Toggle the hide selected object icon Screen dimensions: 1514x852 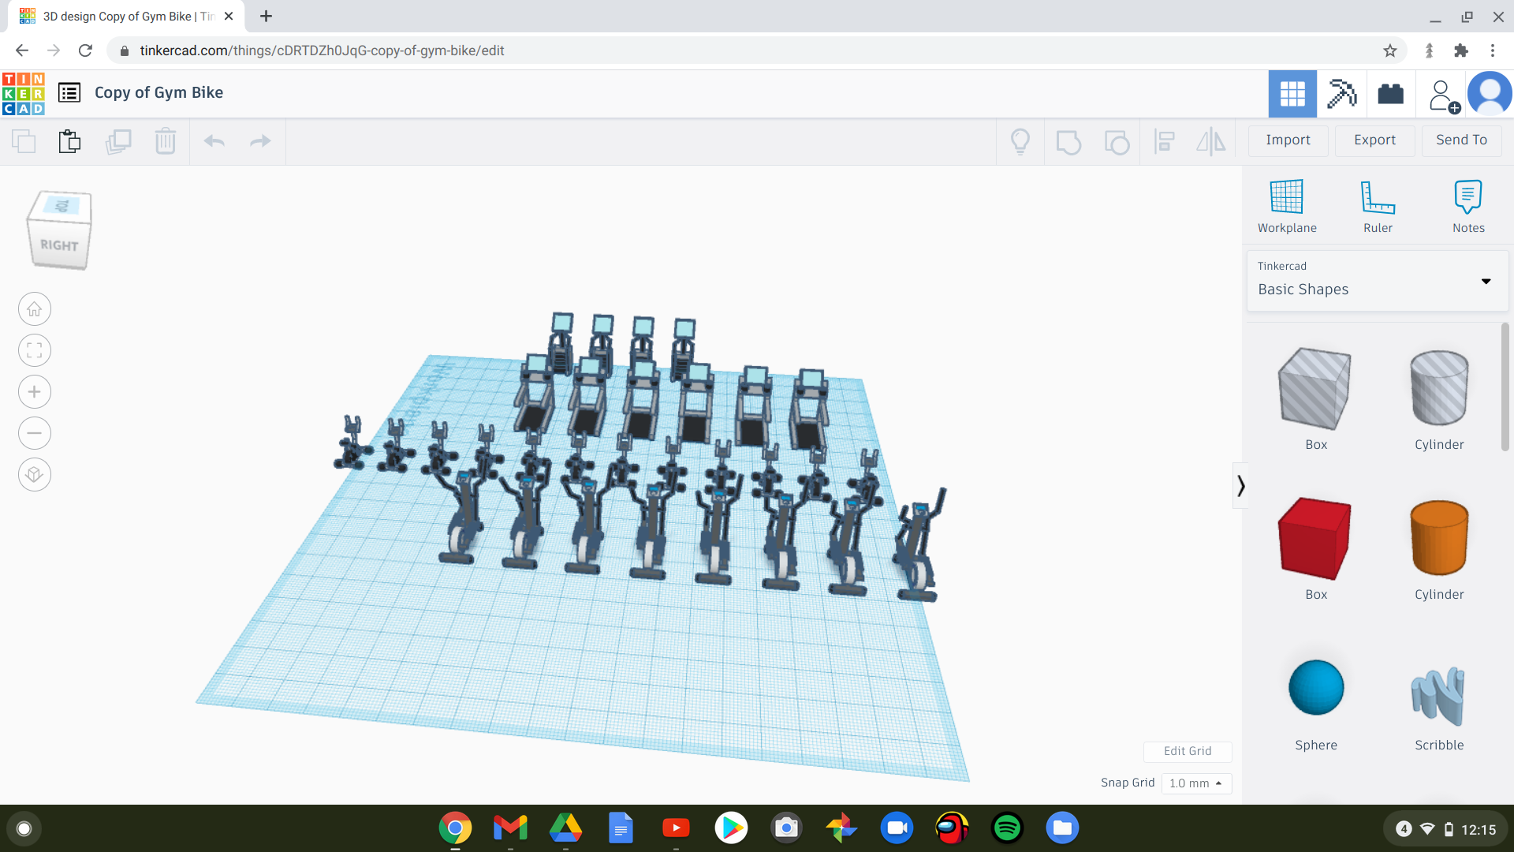[x=1020, y=140]
